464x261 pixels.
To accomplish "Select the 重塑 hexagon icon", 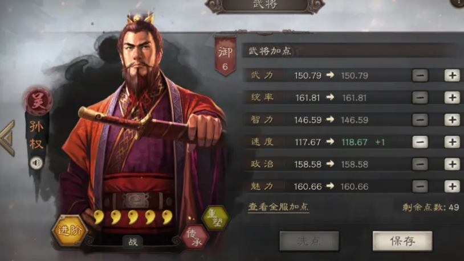I will (x=215, y=218).
